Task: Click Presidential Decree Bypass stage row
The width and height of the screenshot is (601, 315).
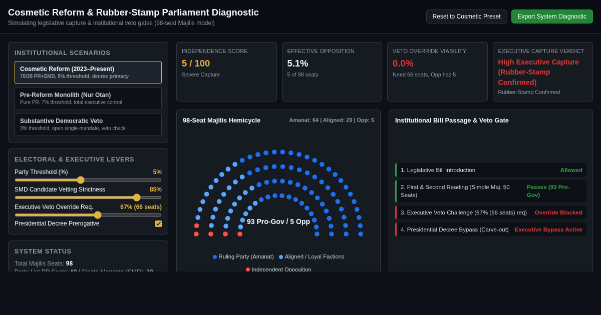Action: point(491,229)
